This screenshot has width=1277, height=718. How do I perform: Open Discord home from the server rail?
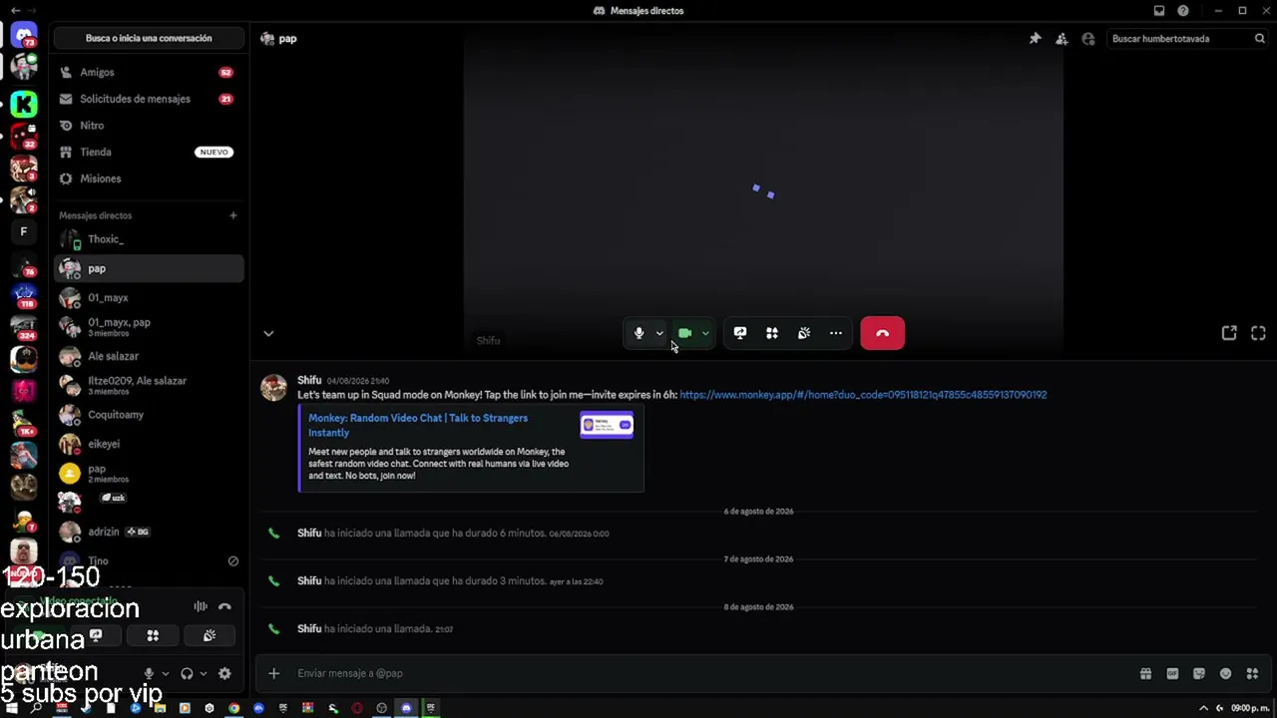coord(24,36)
